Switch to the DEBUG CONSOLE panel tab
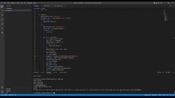 pos(63,72)
